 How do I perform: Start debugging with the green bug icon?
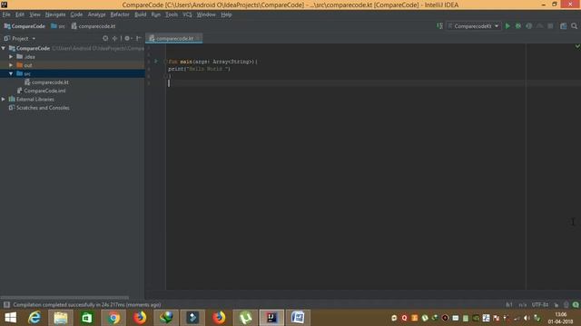[518, 26]
